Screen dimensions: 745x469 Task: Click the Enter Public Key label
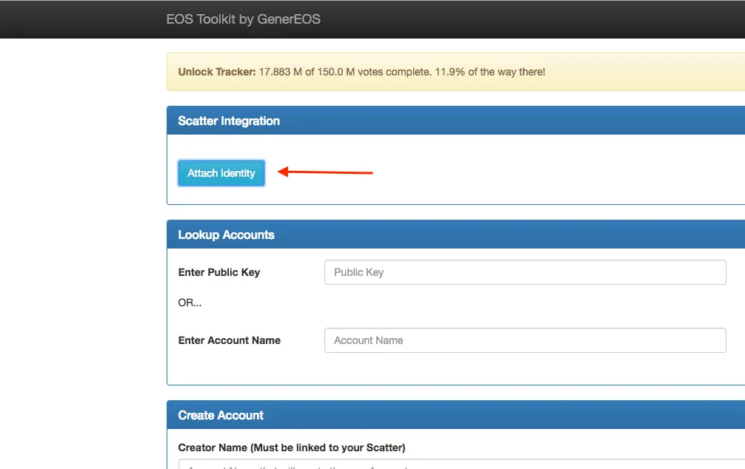point(219,272)
